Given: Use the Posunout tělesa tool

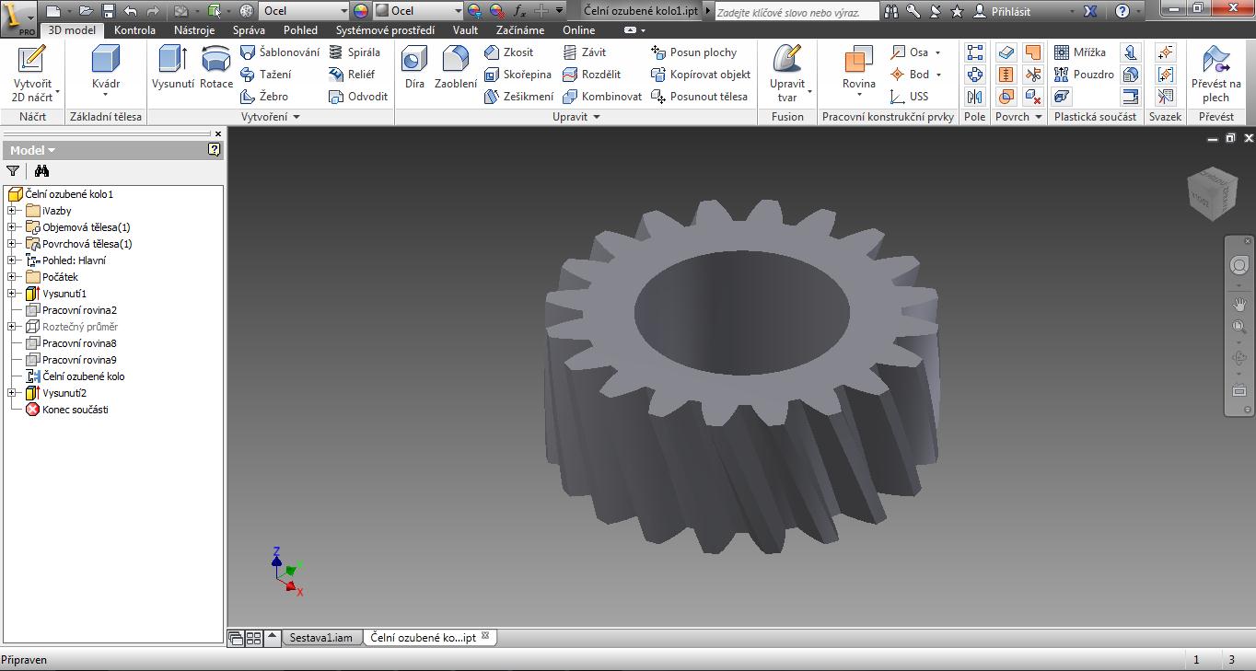Looking at the screenshot, I should coord(700,97).
